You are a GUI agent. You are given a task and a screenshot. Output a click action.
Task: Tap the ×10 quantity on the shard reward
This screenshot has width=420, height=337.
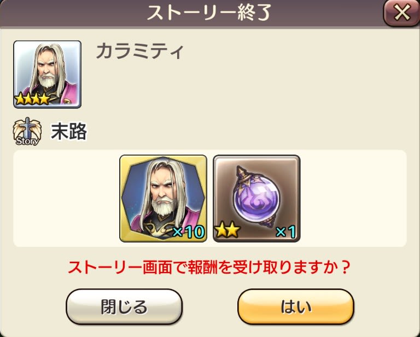tap(189, 232)
